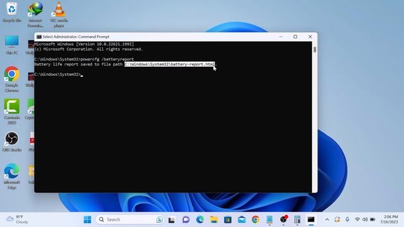This screenshot has width=404, height=227.
Task: Click Command Prompt title bar icon
Action: pos(39,37)
